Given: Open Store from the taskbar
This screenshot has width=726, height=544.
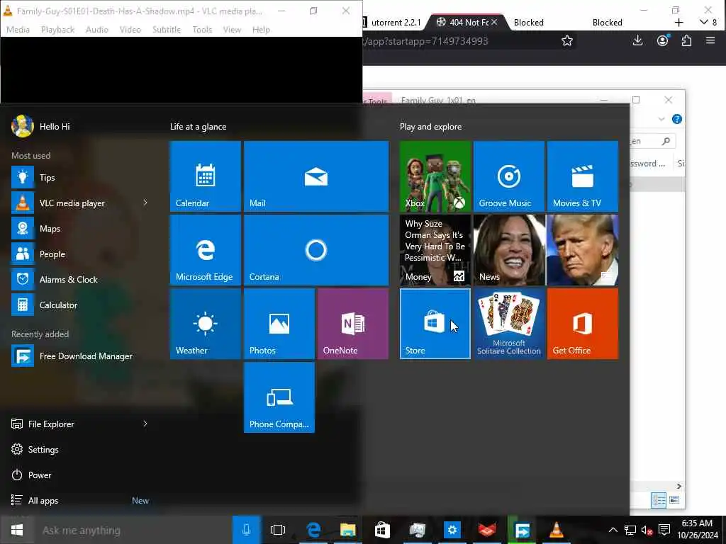Looking at the screenshot, I should coord(382,530).
